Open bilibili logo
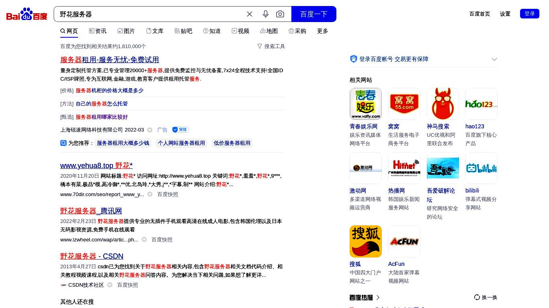Viewport: 549px width, 308px height. pos(481,168)
